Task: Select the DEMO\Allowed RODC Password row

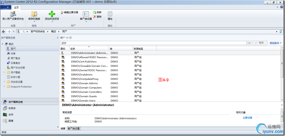Action: coord(170,57)
